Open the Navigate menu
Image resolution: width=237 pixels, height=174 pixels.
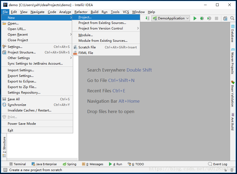click(x=38, y=12)
